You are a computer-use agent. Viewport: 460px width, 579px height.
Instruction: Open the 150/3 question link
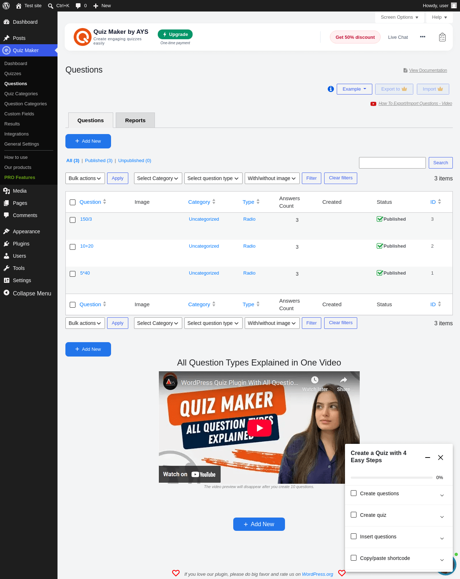86,219
